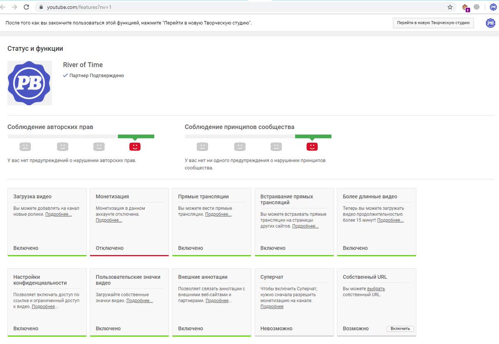The width and height of the screenshot is (499, 344).
Task: Open Подробнее link in Загрузка видео card
Action: pos(59,214)
